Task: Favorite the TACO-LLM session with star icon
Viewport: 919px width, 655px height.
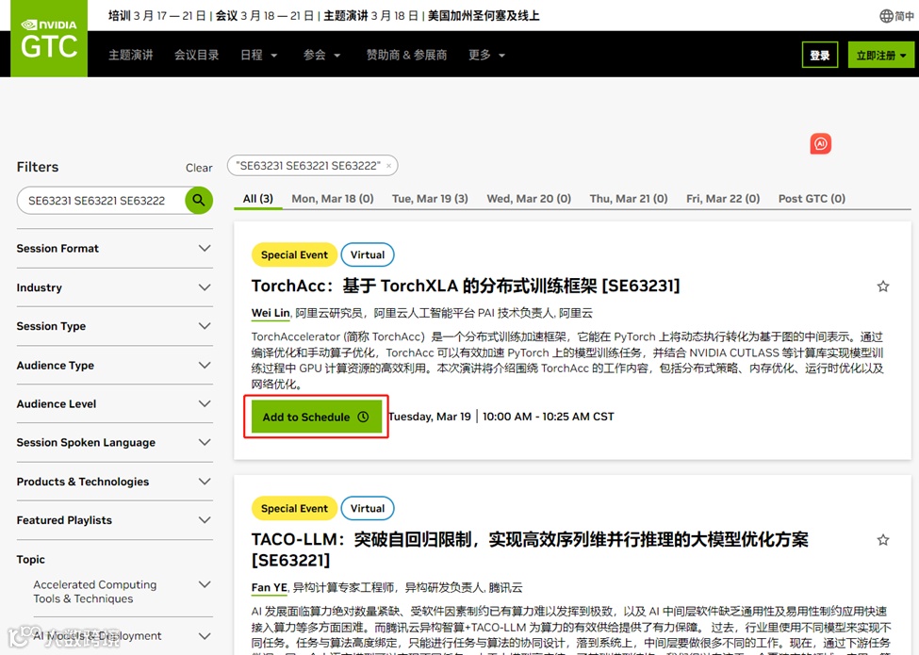Action: click(x=882, y=540)
